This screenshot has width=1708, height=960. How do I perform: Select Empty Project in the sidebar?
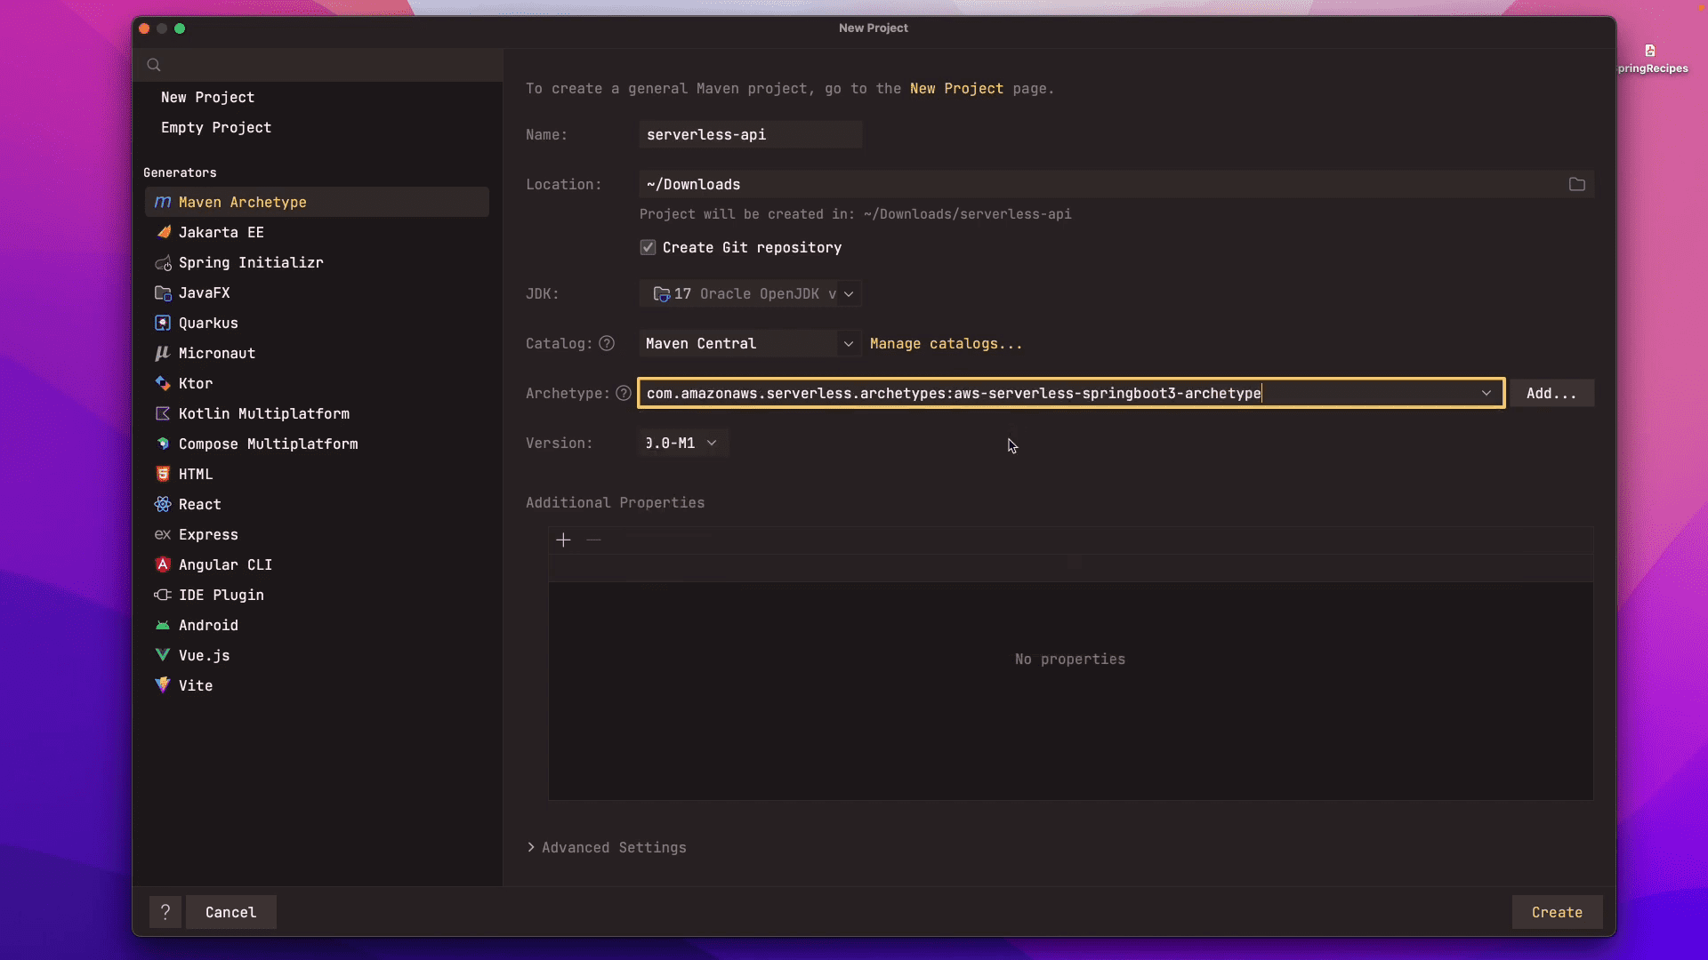click(216, 127)
